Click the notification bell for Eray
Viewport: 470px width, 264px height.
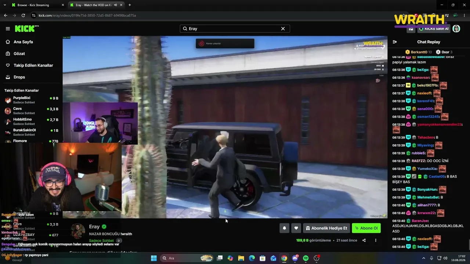tap(284, 228)
